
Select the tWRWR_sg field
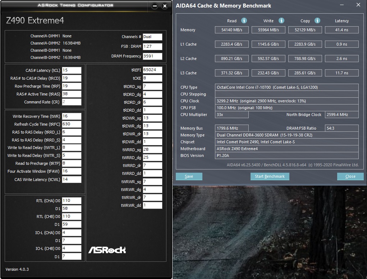point(152,181)
